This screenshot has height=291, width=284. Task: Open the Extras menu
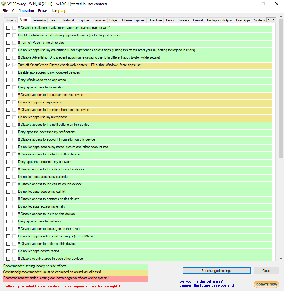pos(43,11)
